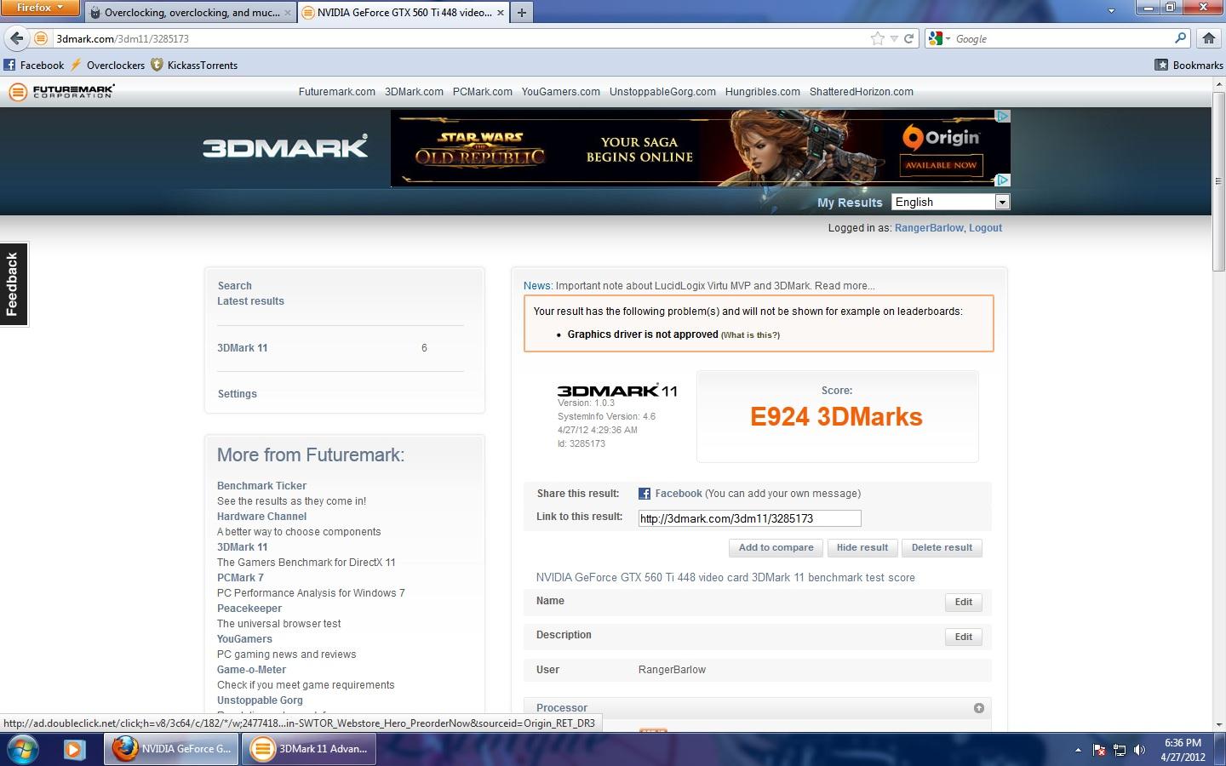
Task: Open Futuremark.com top navigation link
Action: coord(337,92)
